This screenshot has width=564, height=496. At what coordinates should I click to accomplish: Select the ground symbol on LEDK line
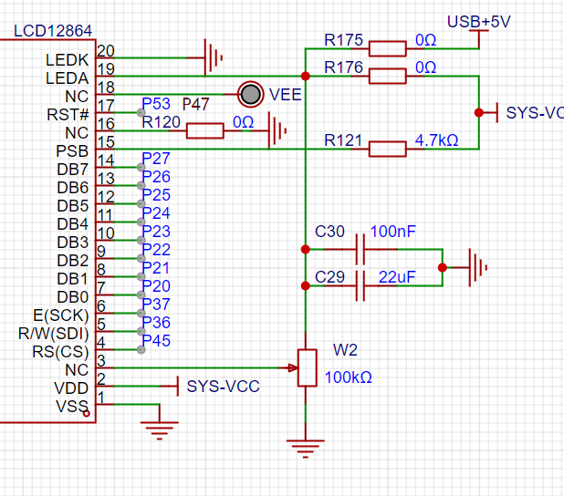[x=214, y=57]
